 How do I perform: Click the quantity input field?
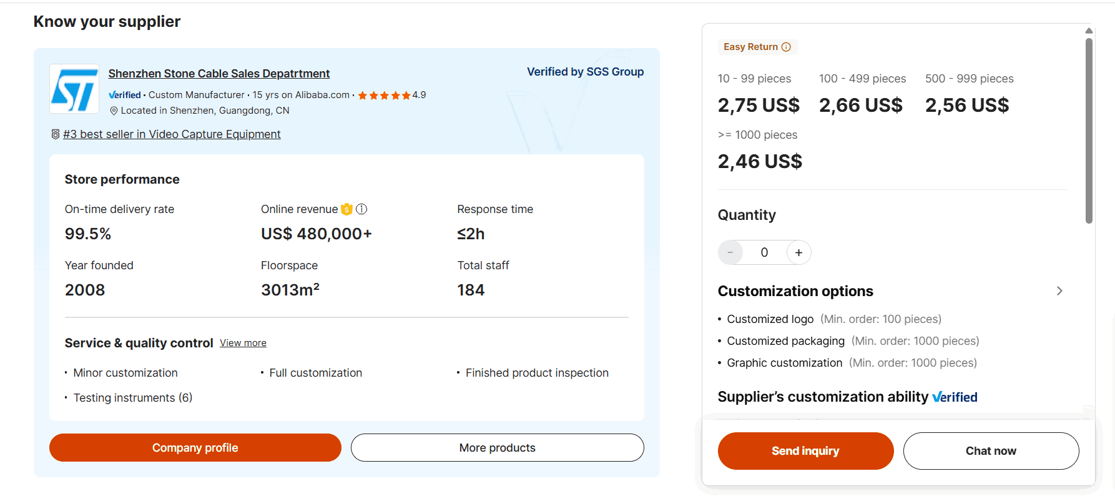764,252
